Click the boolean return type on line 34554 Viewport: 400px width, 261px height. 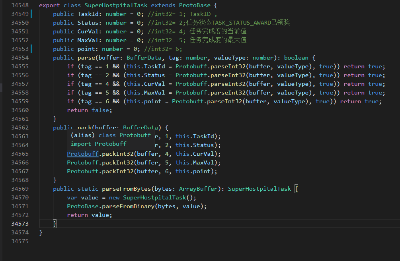click(x=296, y=58)
